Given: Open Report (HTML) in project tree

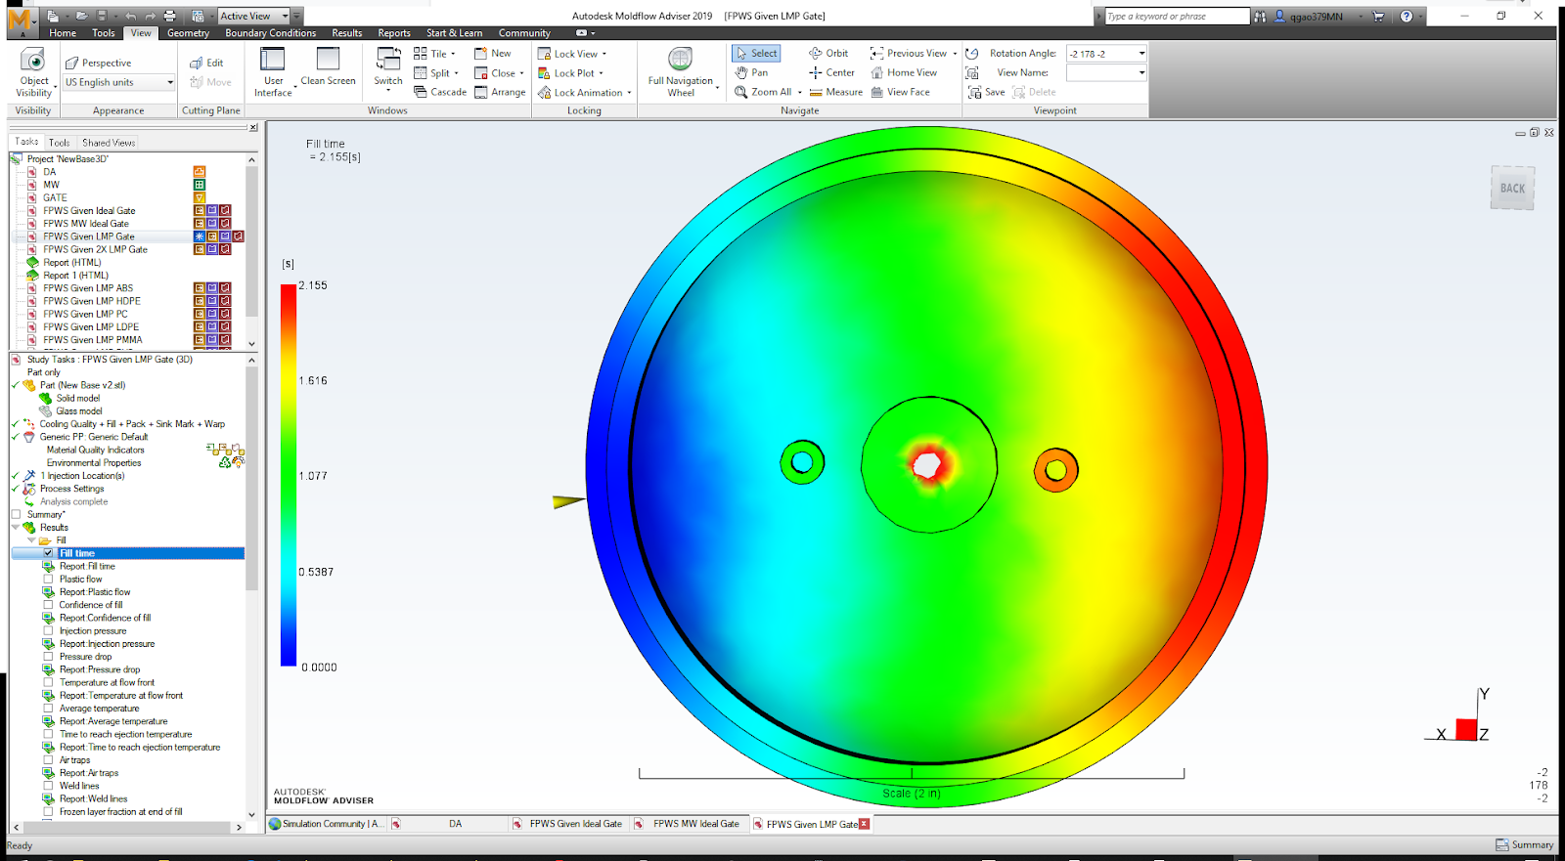Looking at the screenshot, I should (x=71, y=262).
